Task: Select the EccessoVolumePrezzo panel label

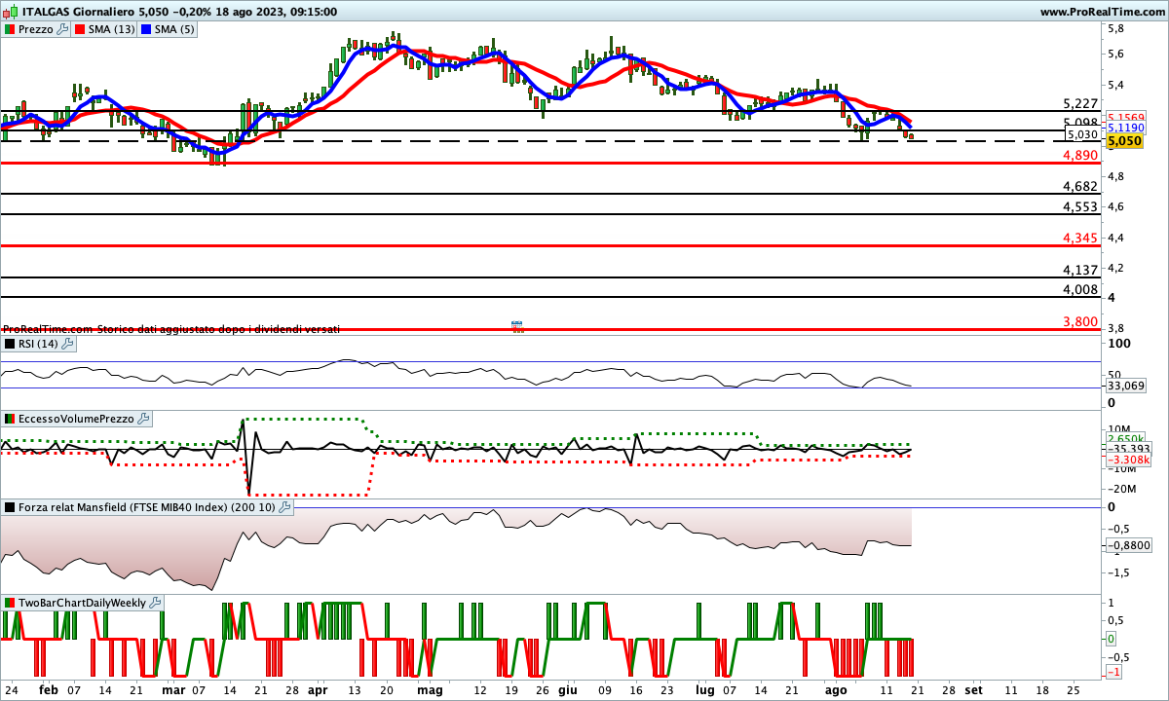Action: [76, 419]
